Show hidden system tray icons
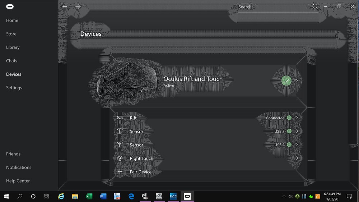Viewport: 359px width, 202px height. (x=284, y=196)
